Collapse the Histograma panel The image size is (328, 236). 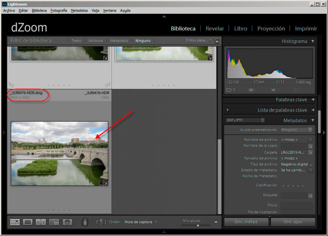tap(313, 41)
